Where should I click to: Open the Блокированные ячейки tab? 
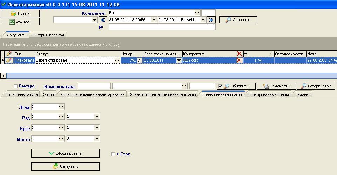[269, 94]
